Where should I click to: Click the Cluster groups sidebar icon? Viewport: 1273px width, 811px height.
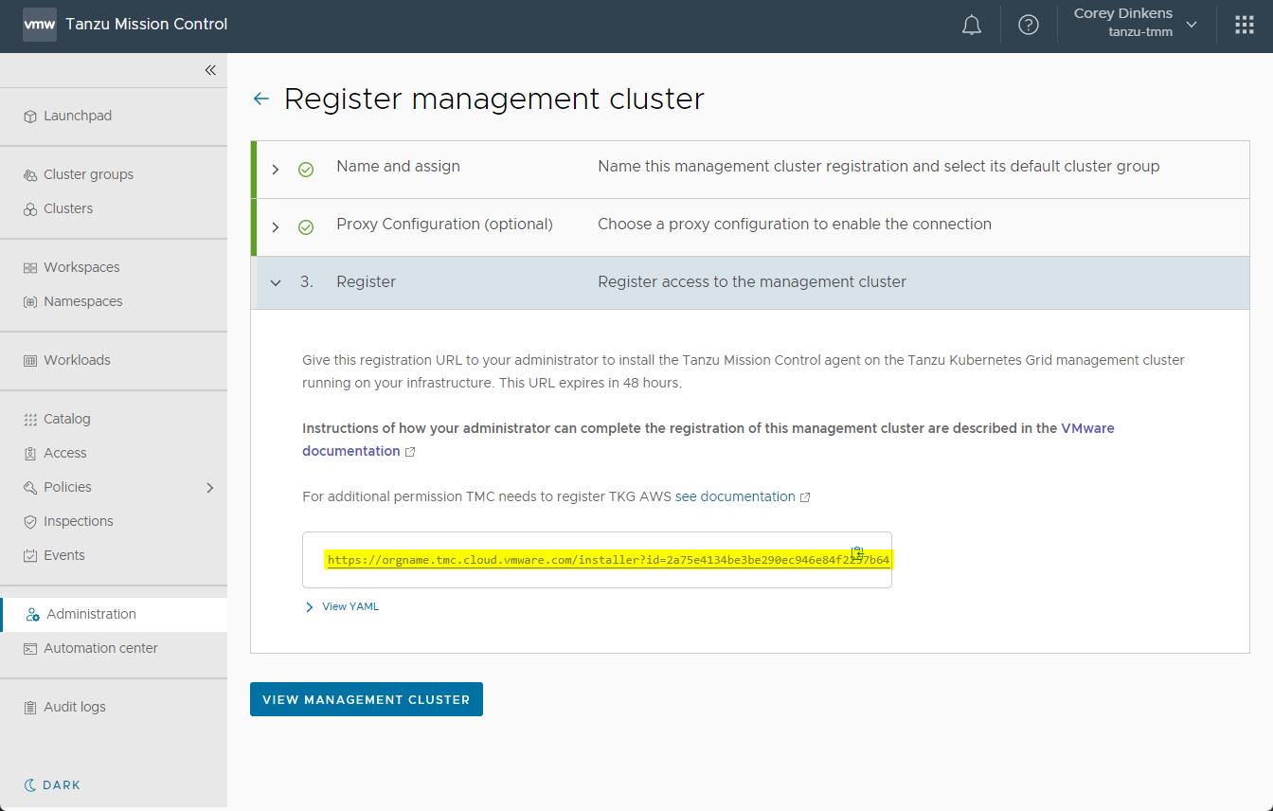30,175
